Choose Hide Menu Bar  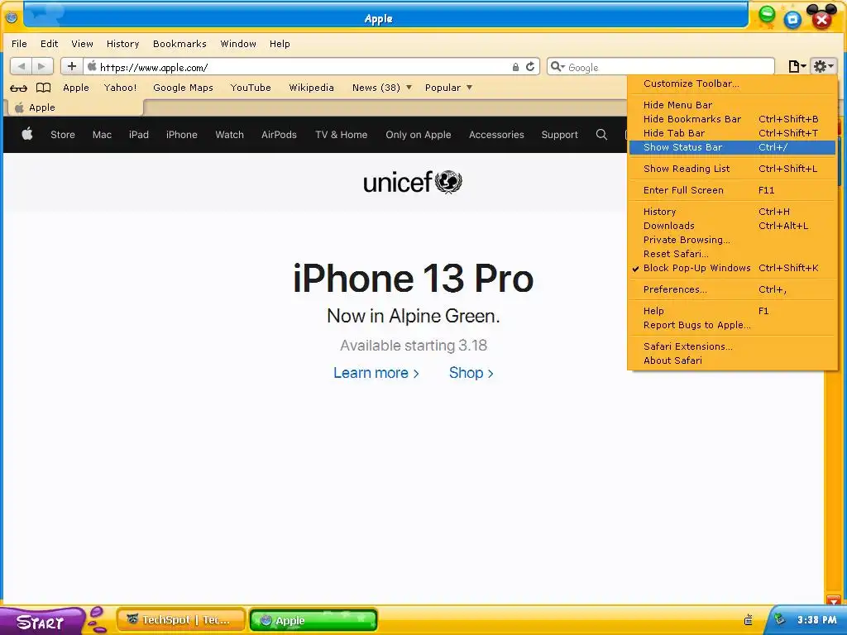732,105
